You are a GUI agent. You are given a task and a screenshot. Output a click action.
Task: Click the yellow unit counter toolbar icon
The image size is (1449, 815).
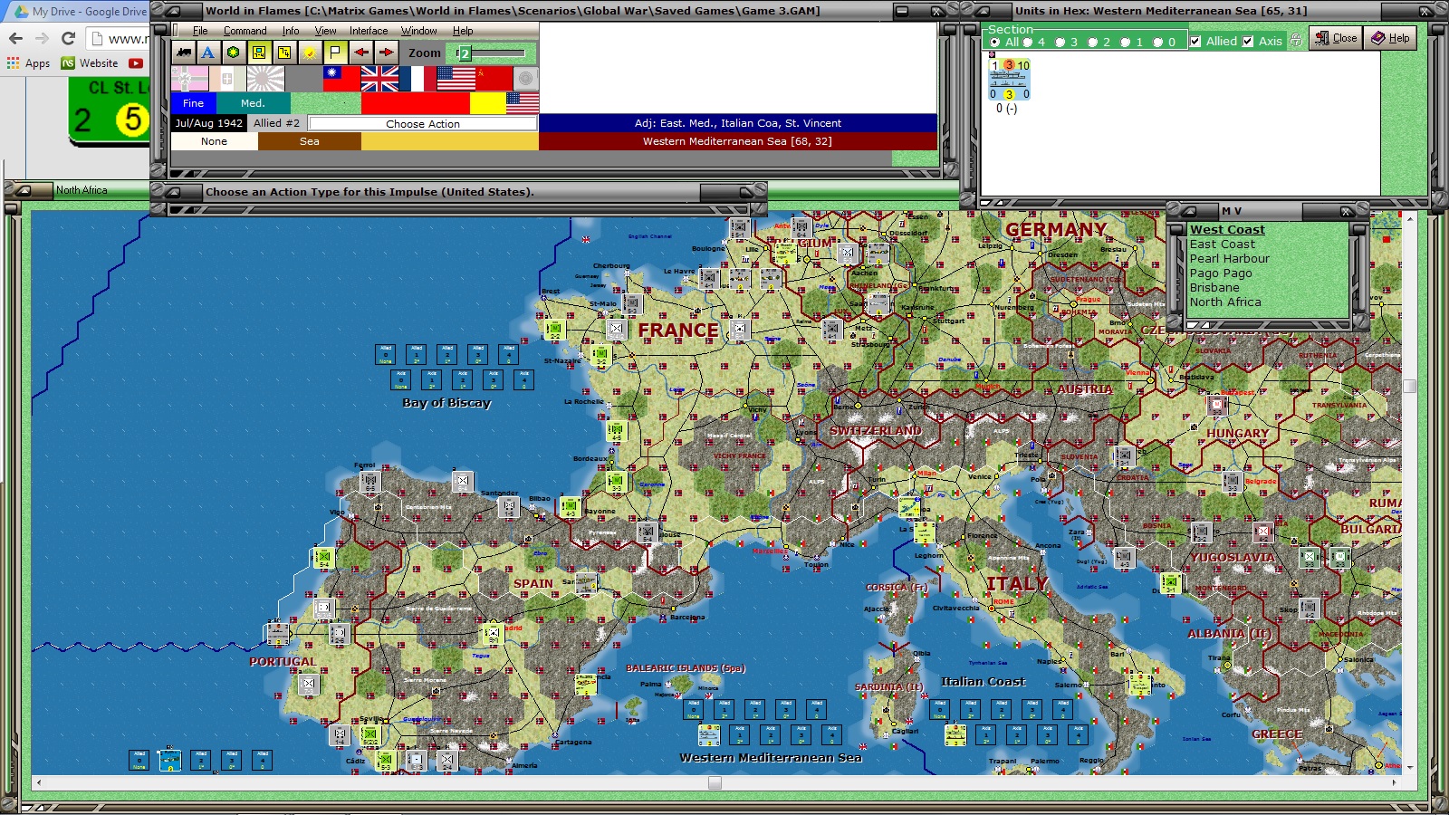(259, 53)
